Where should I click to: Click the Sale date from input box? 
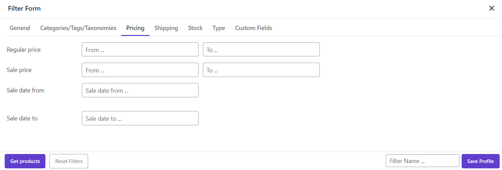pos(140,90)
